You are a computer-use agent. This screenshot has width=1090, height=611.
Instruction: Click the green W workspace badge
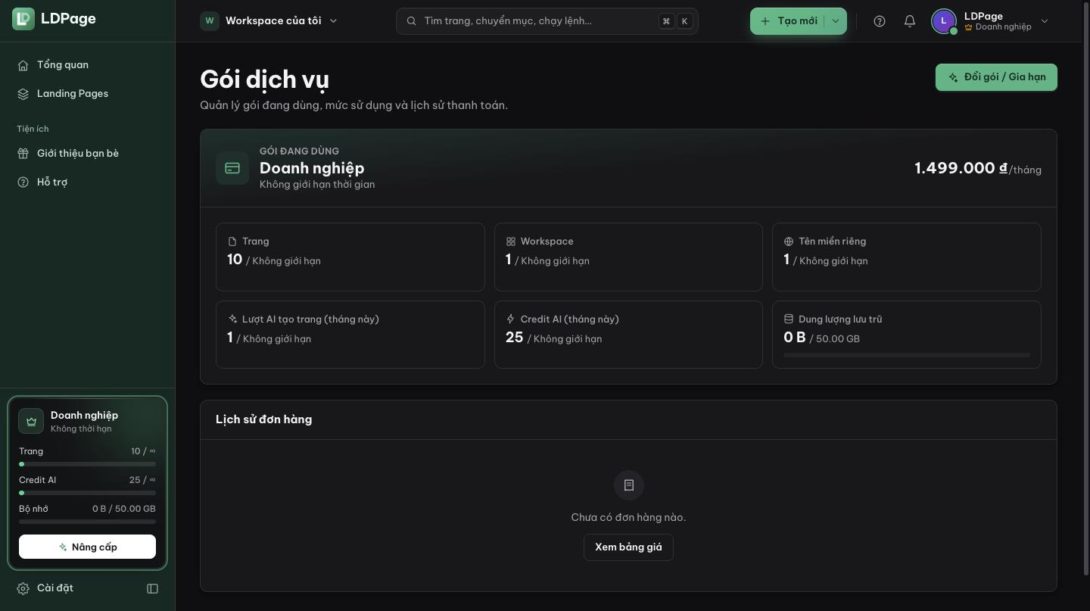[210, 20]
